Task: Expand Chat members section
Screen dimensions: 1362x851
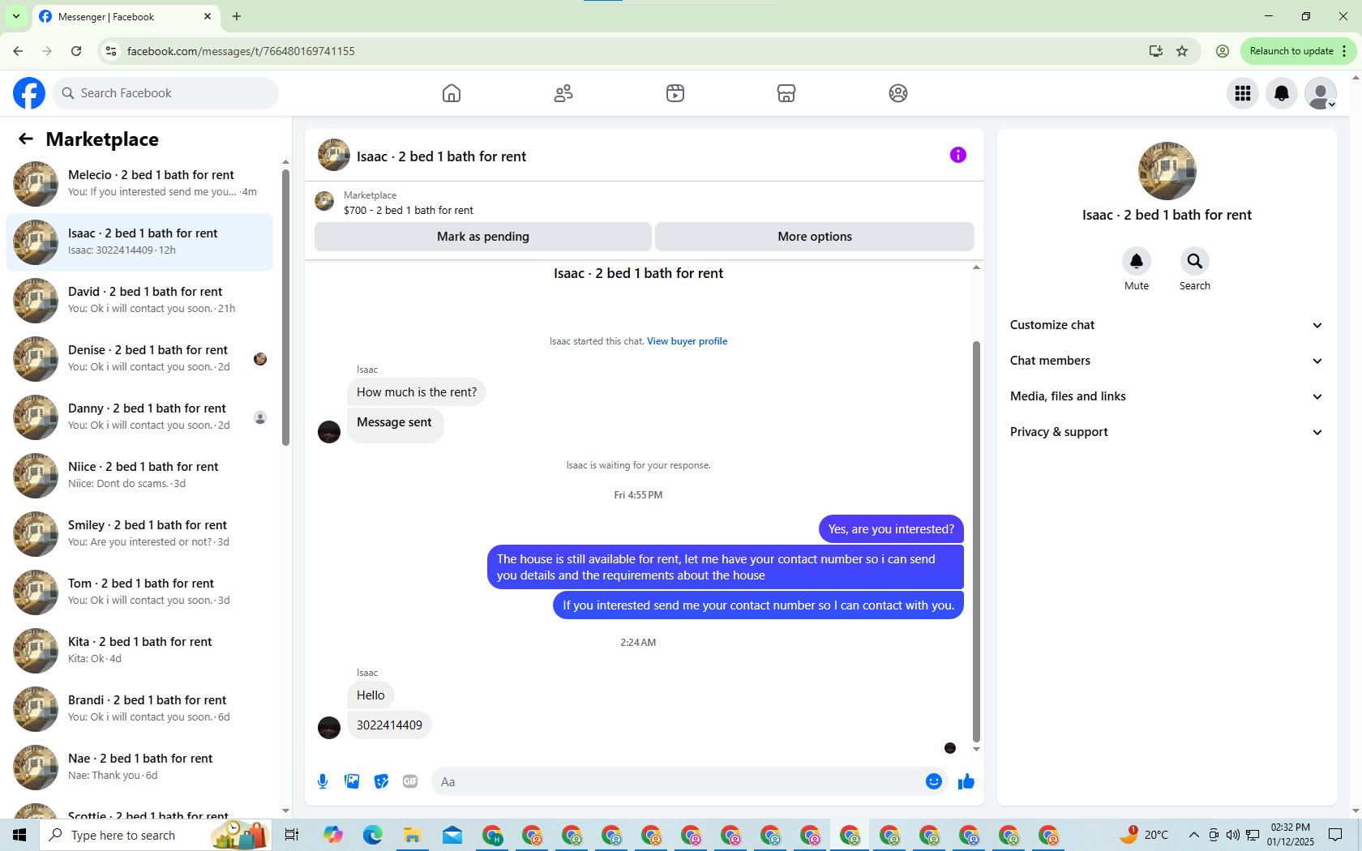Action: pos(1167,361)
